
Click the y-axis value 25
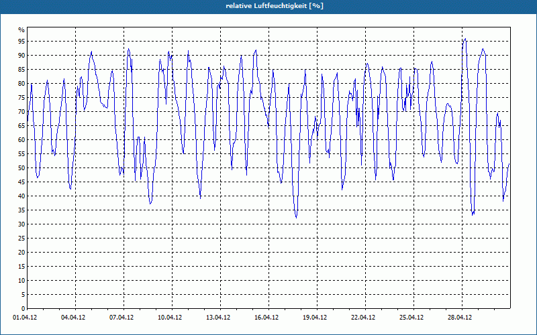coord(21,239)
